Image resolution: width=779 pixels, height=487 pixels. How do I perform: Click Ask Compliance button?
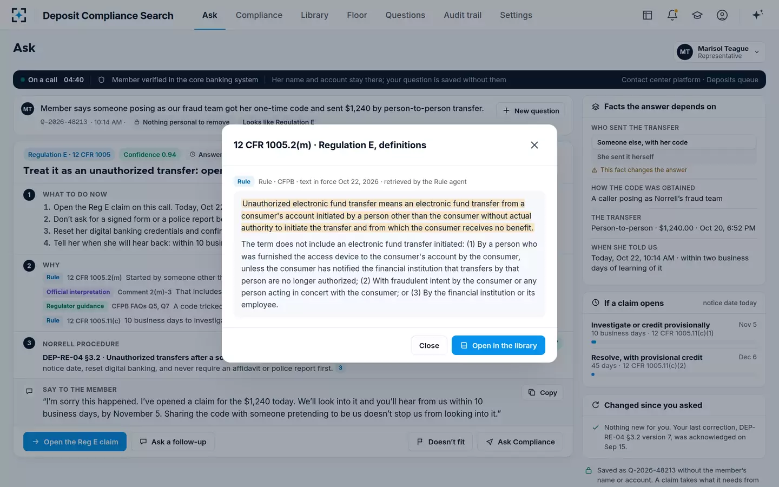(x=520, y=442)
